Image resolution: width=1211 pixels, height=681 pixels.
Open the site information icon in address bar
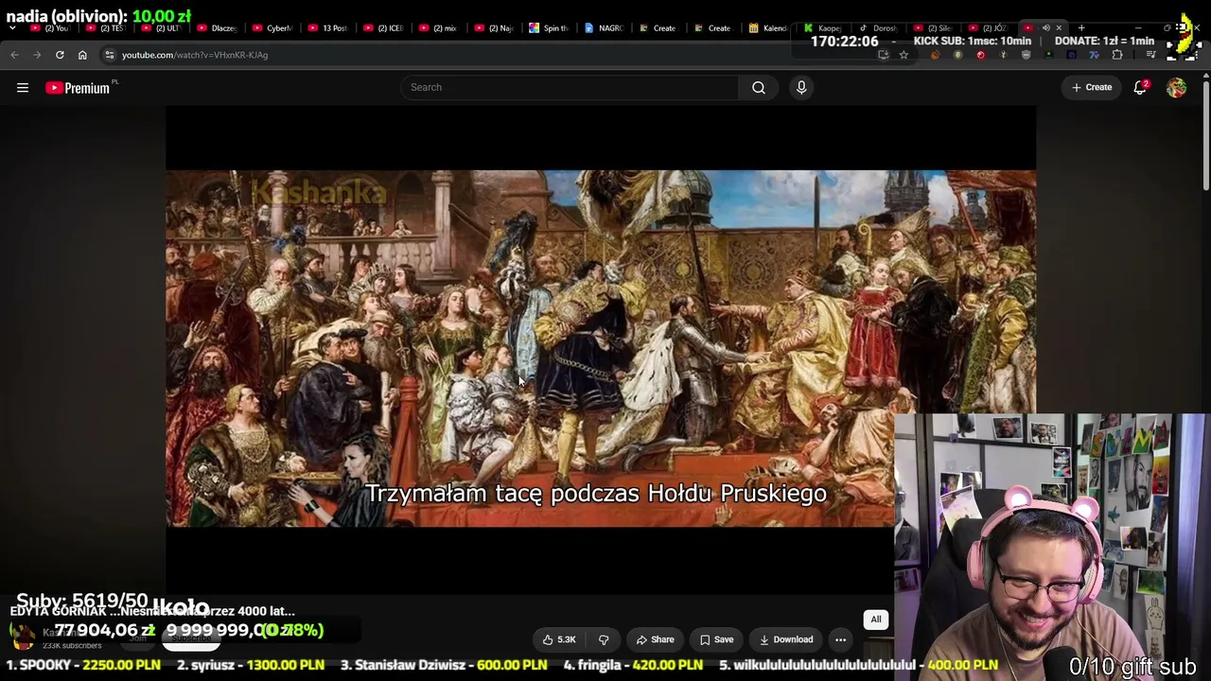tap(110, 55)
